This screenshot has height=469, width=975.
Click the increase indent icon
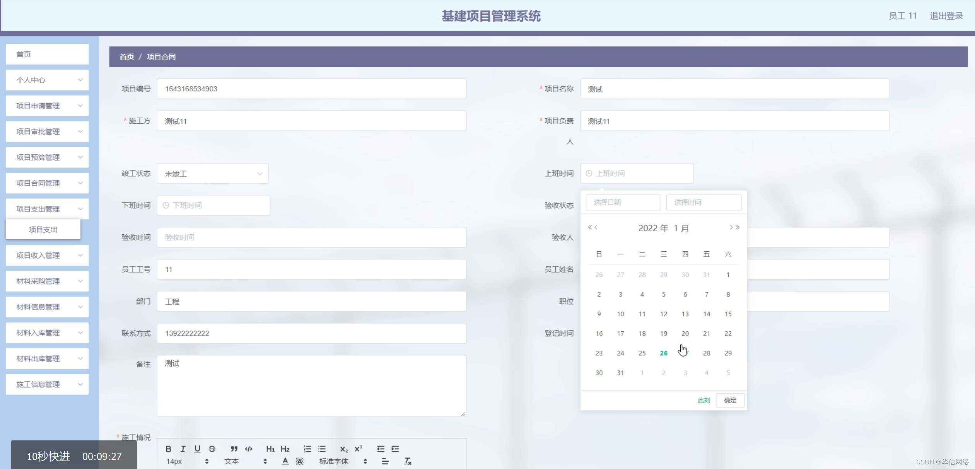[x=395, y=448]
